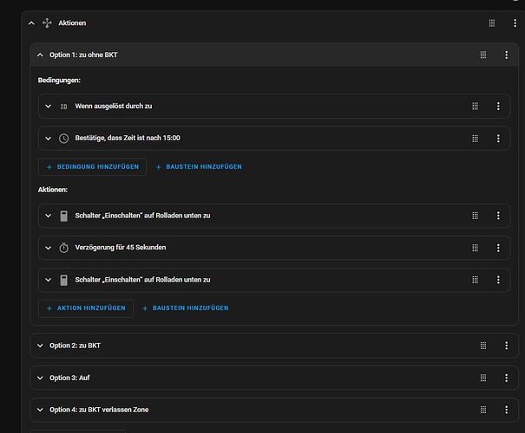Screen dimensions: 525x433
Task: Collapse Option 1: zu ohne BKT
Action: tap(40, 55)
